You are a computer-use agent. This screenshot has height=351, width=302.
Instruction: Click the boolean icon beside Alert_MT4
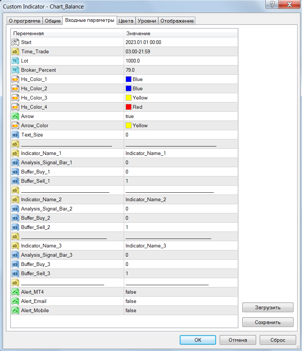tap(15, 292)
